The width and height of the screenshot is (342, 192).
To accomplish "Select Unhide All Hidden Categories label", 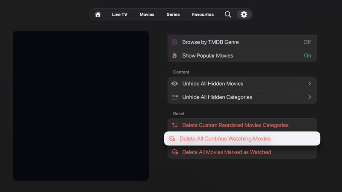I will coord(217,97).
